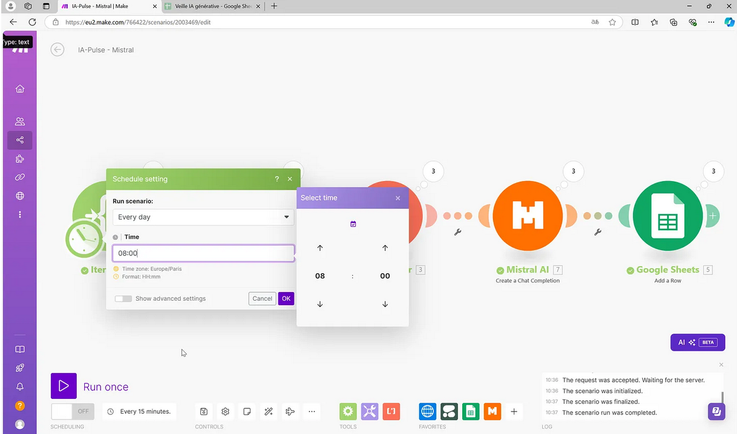Open the Every 15 minutes schedule

click(140, 411)
